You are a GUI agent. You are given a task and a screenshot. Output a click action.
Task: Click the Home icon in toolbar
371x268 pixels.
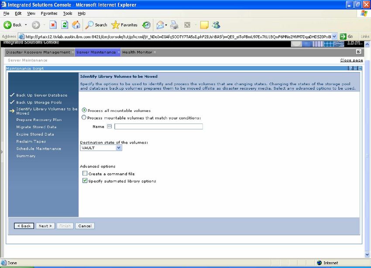click(76, 25)
